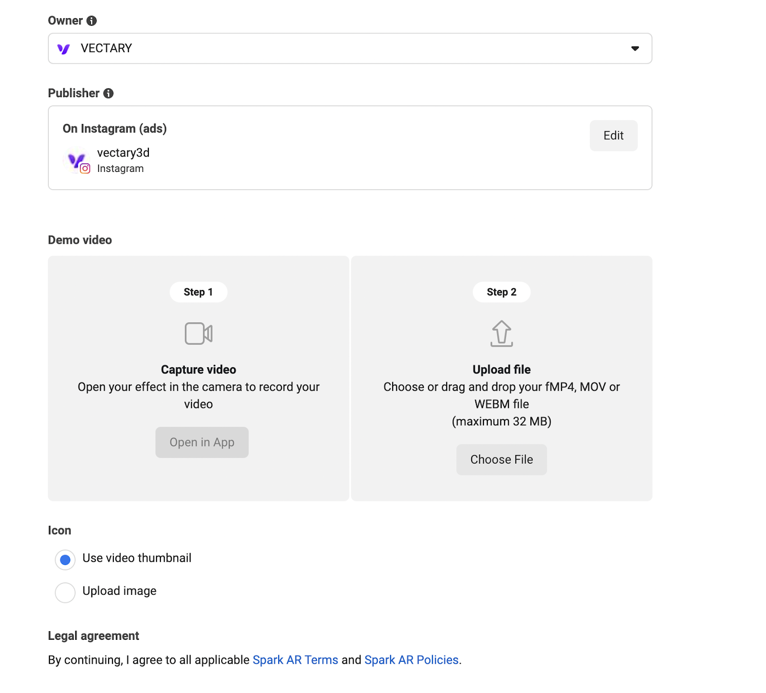The image size is (766, 693).
Task: Click the Open in App button
Action: click(x=202, y=443)
